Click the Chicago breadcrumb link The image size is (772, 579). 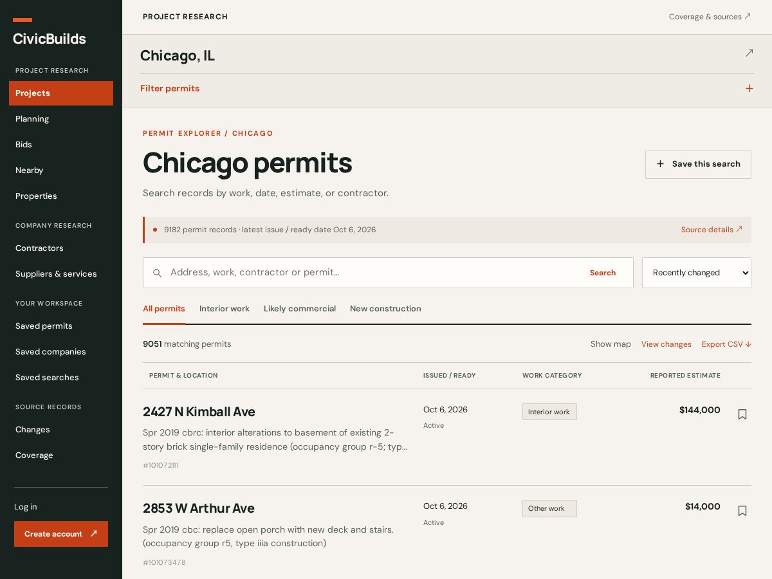pos(253,133)
